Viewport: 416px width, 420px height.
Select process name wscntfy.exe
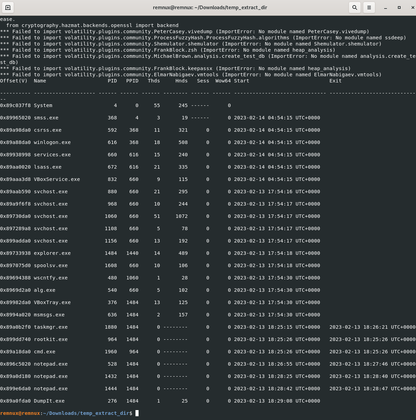click(x=51, y=278)
